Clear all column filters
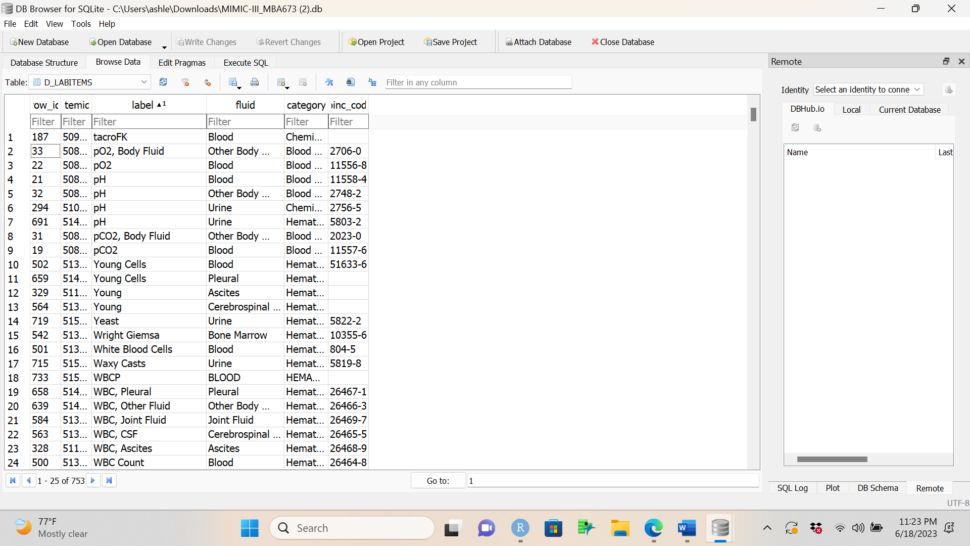Image resolution: width=970 pixels, height=546 pixels. click(185, 82)
